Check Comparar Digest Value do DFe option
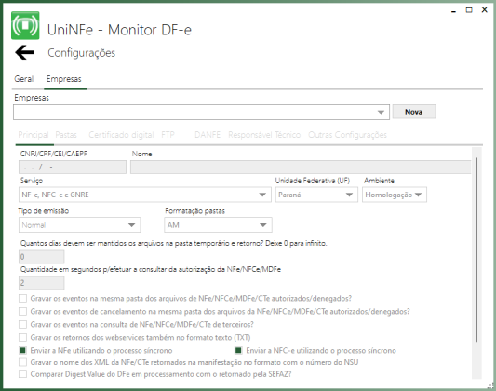 (x=22, y=374)
